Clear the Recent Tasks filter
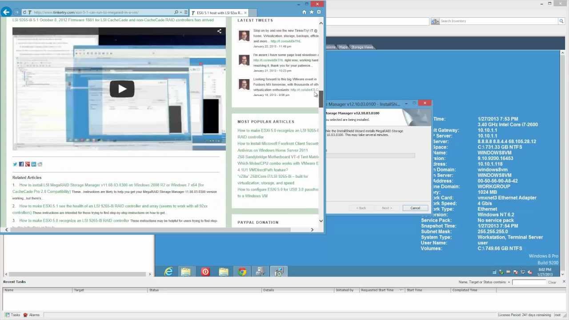569x320 pixels. 552,282
